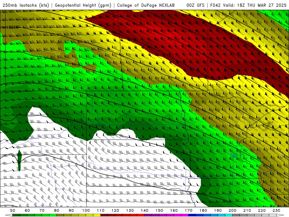Viewport: 289px width, 217px height.
Task: Click the color scale value 160
Action: coord(174,210)
